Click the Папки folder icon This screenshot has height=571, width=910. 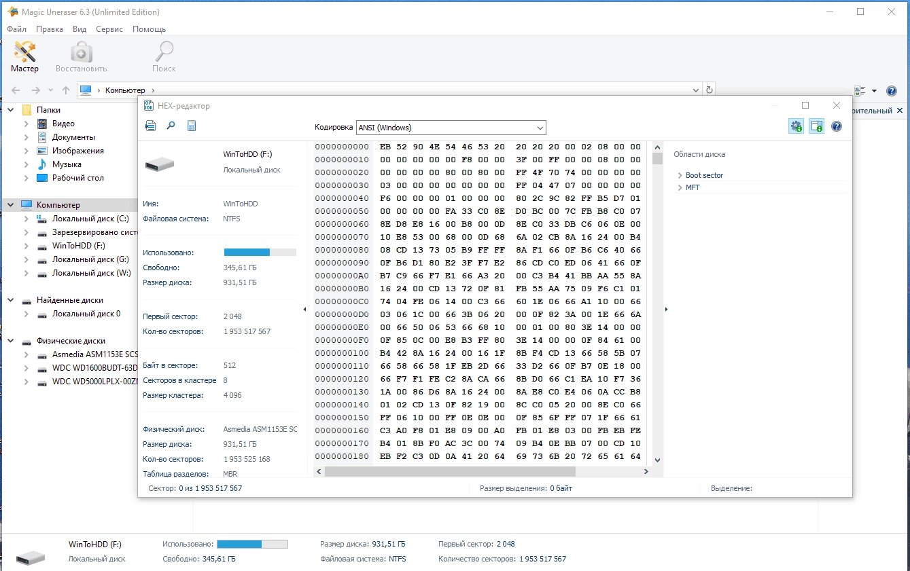27,110
